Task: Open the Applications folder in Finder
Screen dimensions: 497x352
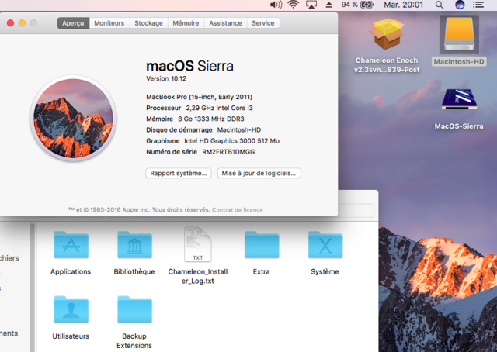Action: pos(71,245)
